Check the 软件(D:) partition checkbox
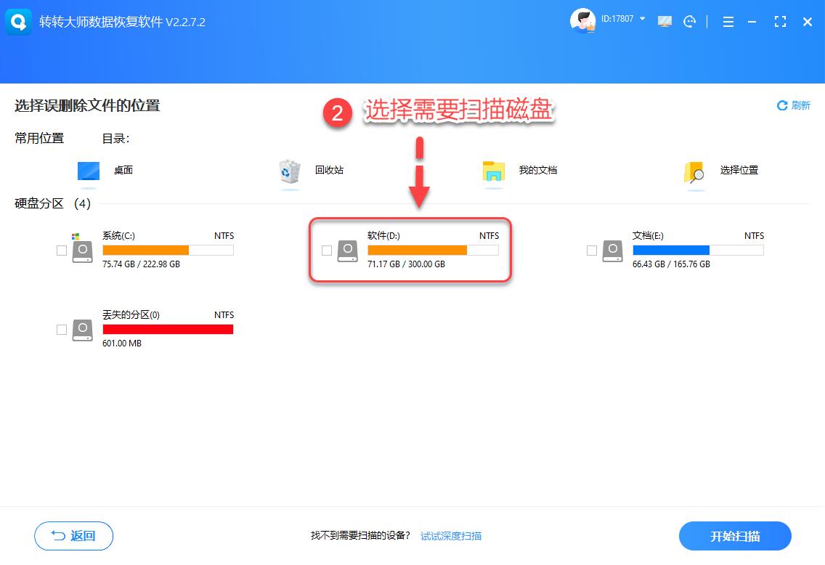The width and height of the screenshot is (825, 565). click(327, 251)
